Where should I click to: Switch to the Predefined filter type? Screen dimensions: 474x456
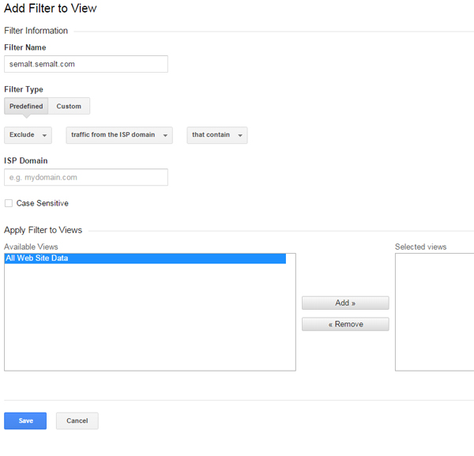click(x=26, y=107)
